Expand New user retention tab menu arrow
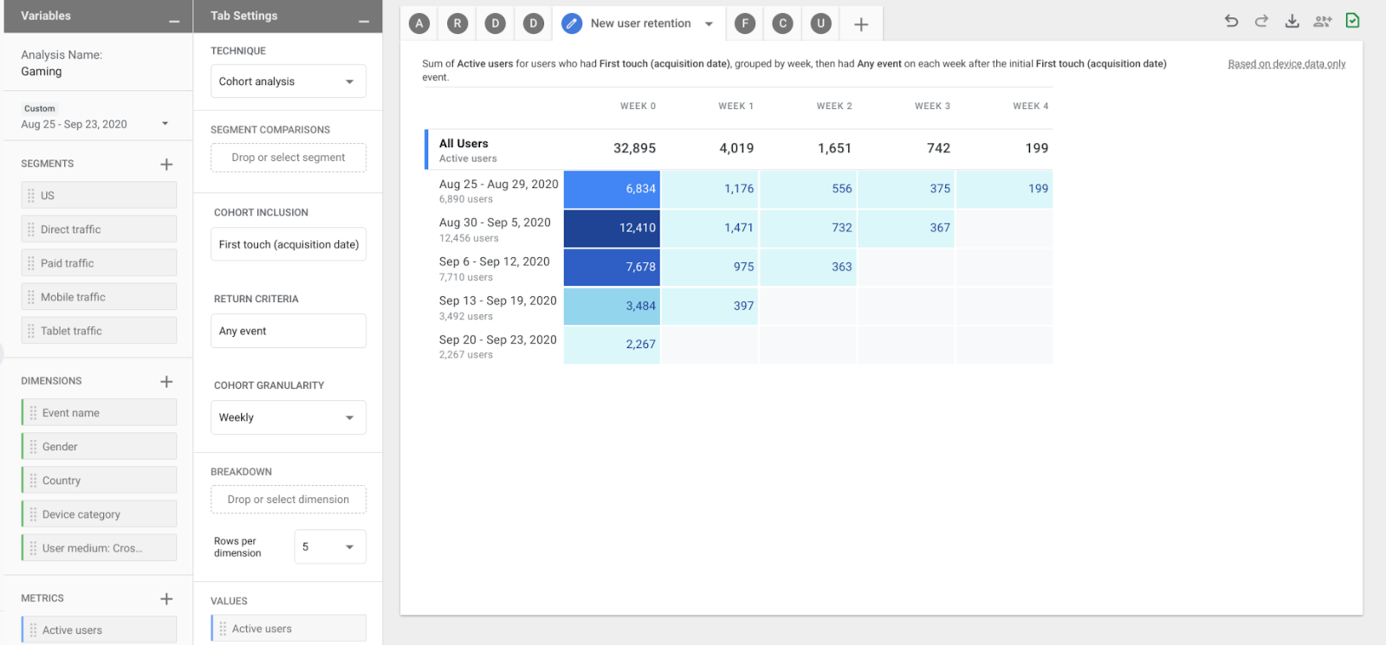 pos(709,24)
